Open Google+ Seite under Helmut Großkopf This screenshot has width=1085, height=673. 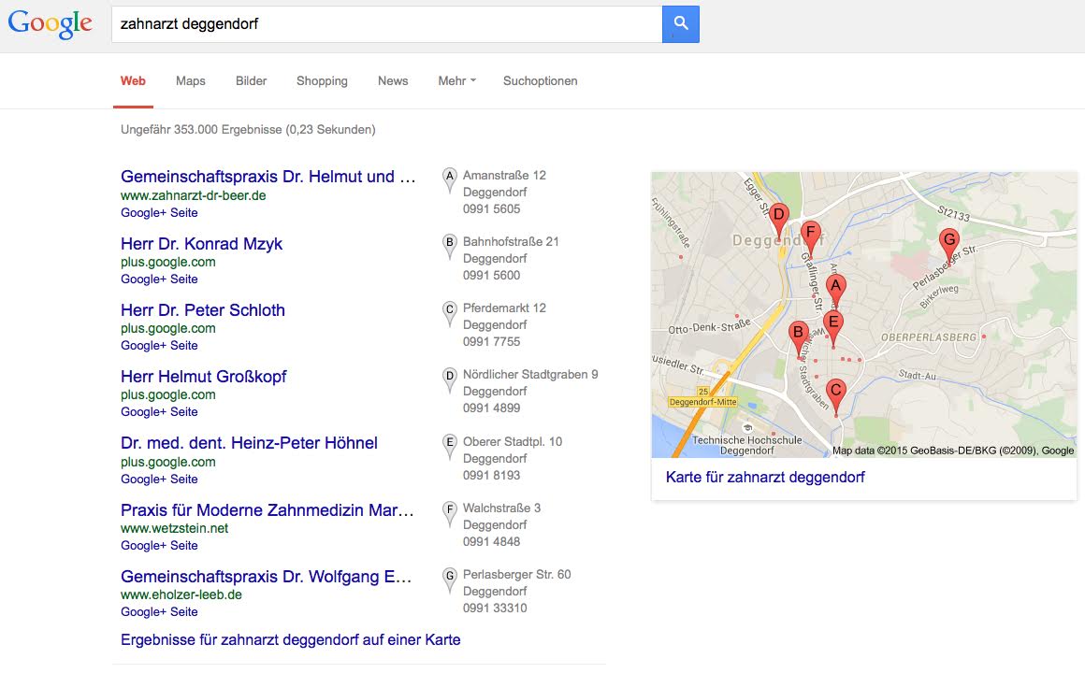coord(159,412)
